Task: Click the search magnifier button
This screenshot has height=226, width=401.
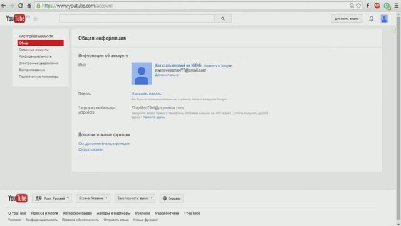Action: click(x=223, y=18)
